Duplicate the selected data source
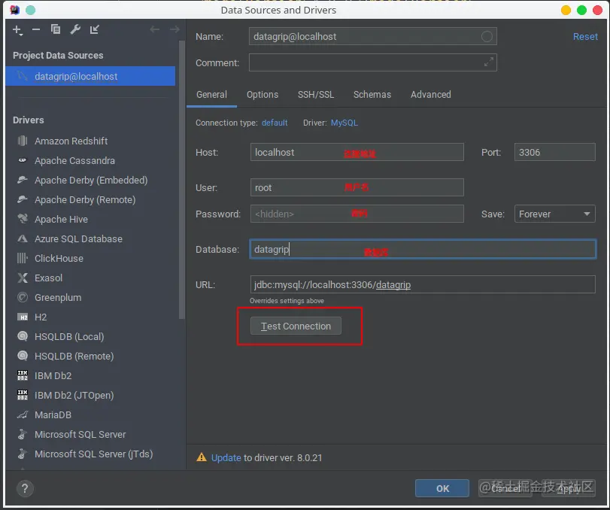The image size is (610, 510). pos(56,29)
